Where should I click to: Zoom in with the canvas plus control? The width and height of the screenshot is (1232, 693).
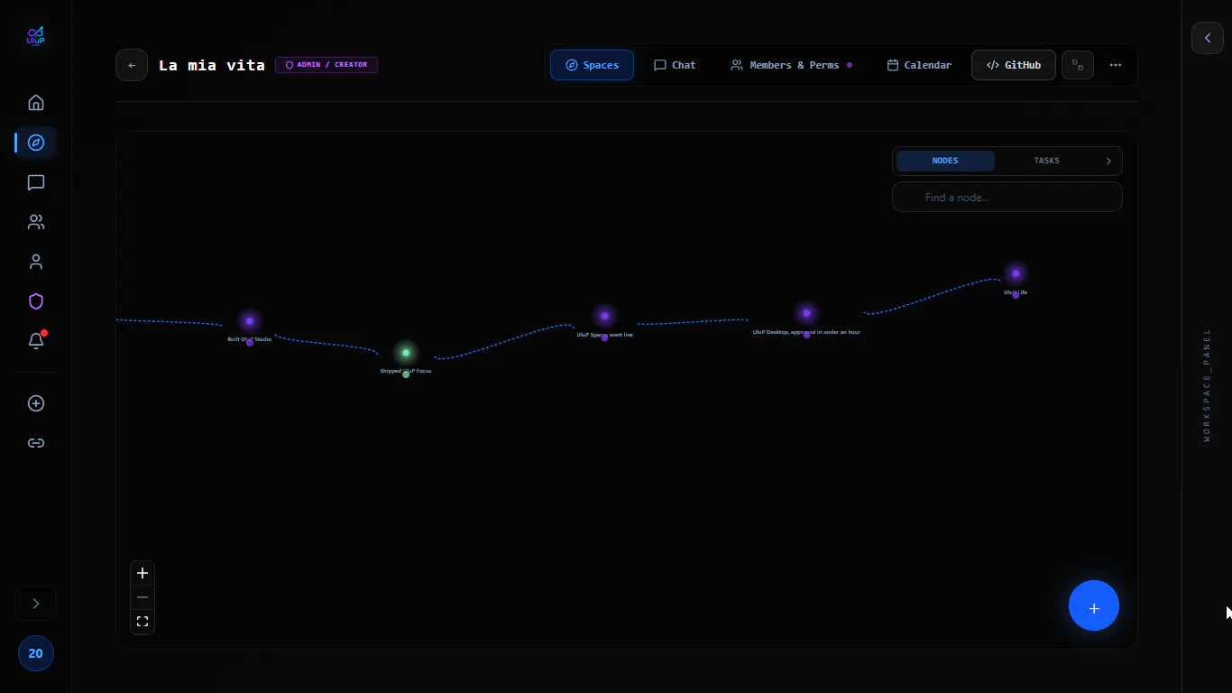[x=143, y=573]
